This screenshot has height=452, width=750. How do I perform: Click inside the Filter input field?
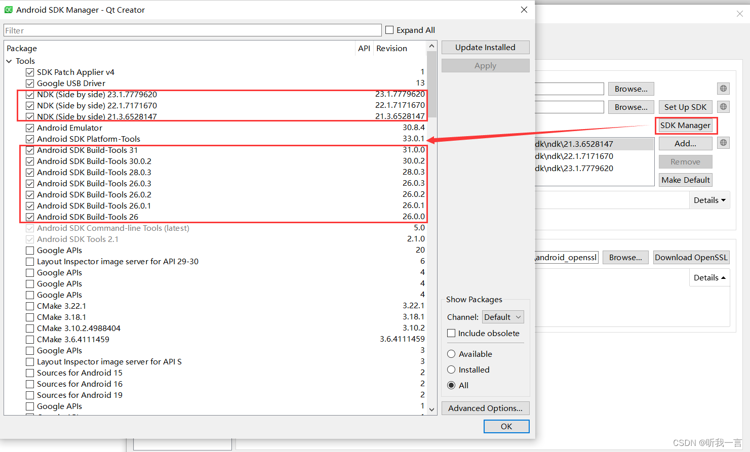pyautogui.click(x=192, y=30)
